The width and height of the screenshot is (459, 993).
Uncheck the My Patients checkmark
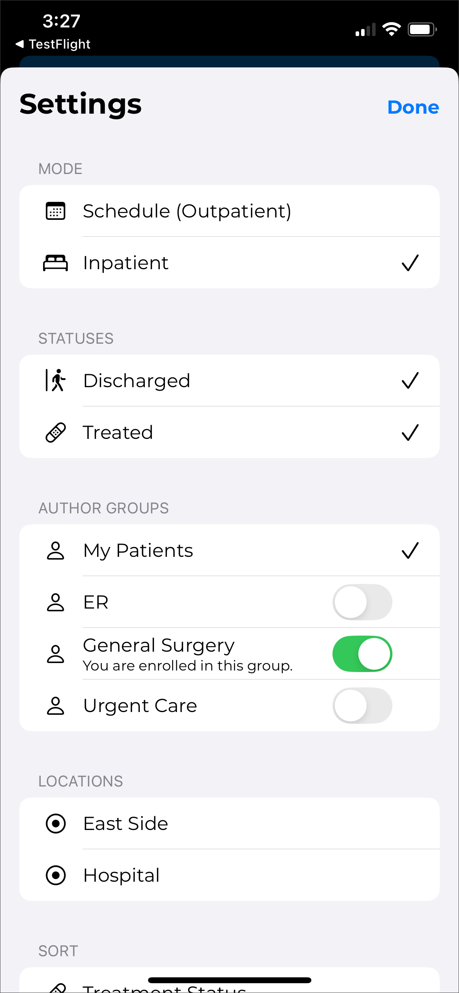(x=410, y=551)
